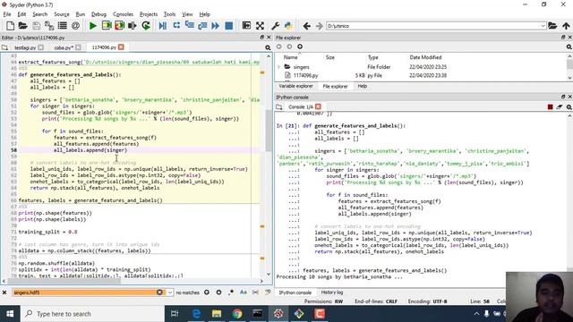
Task: Step return debug toolbar icon
Action: point(202,26)
